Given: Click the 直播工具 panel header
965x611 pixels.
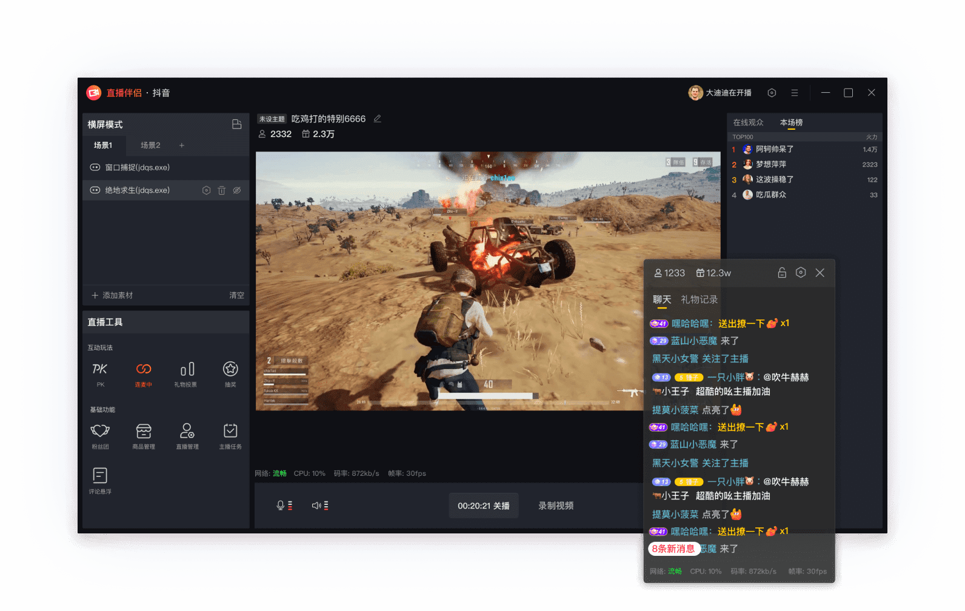Looking at the screenshot, I should coord(166,322).
